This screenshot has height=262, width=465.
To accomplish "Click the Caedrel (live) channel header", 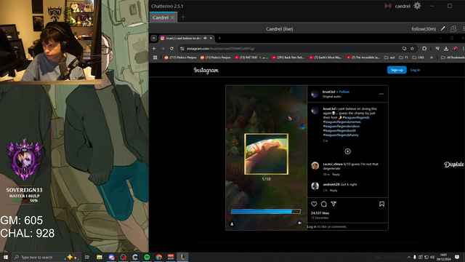I will [x=279, y=29].
